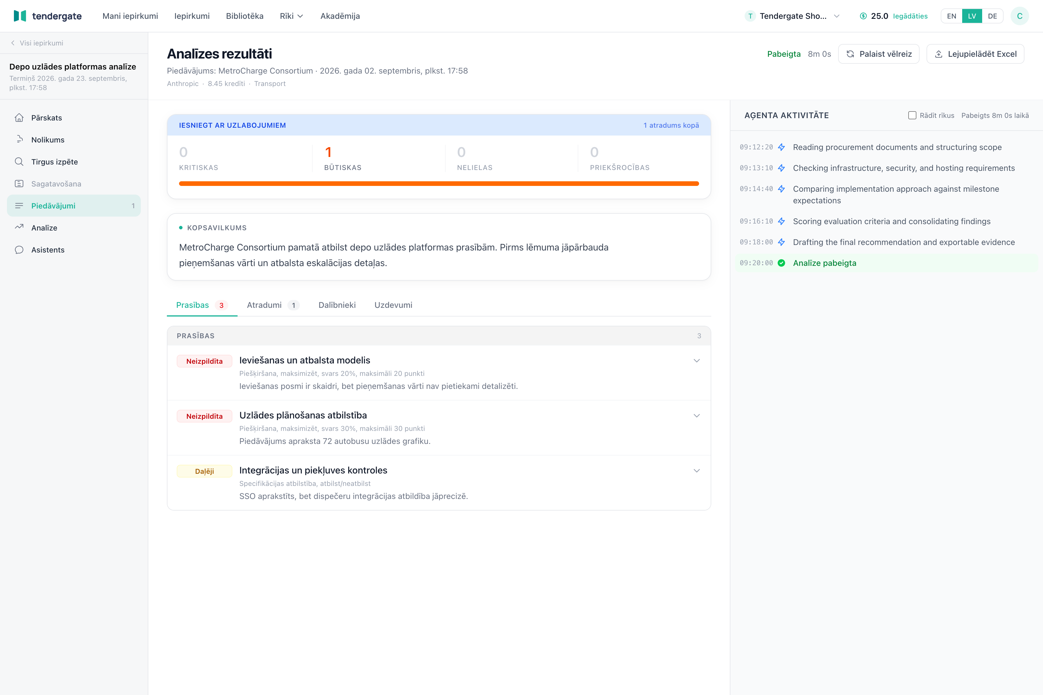Screen dimensions: 1043x695
Task: Open the Asistents sidebar item
Action: tap(74, 250)
